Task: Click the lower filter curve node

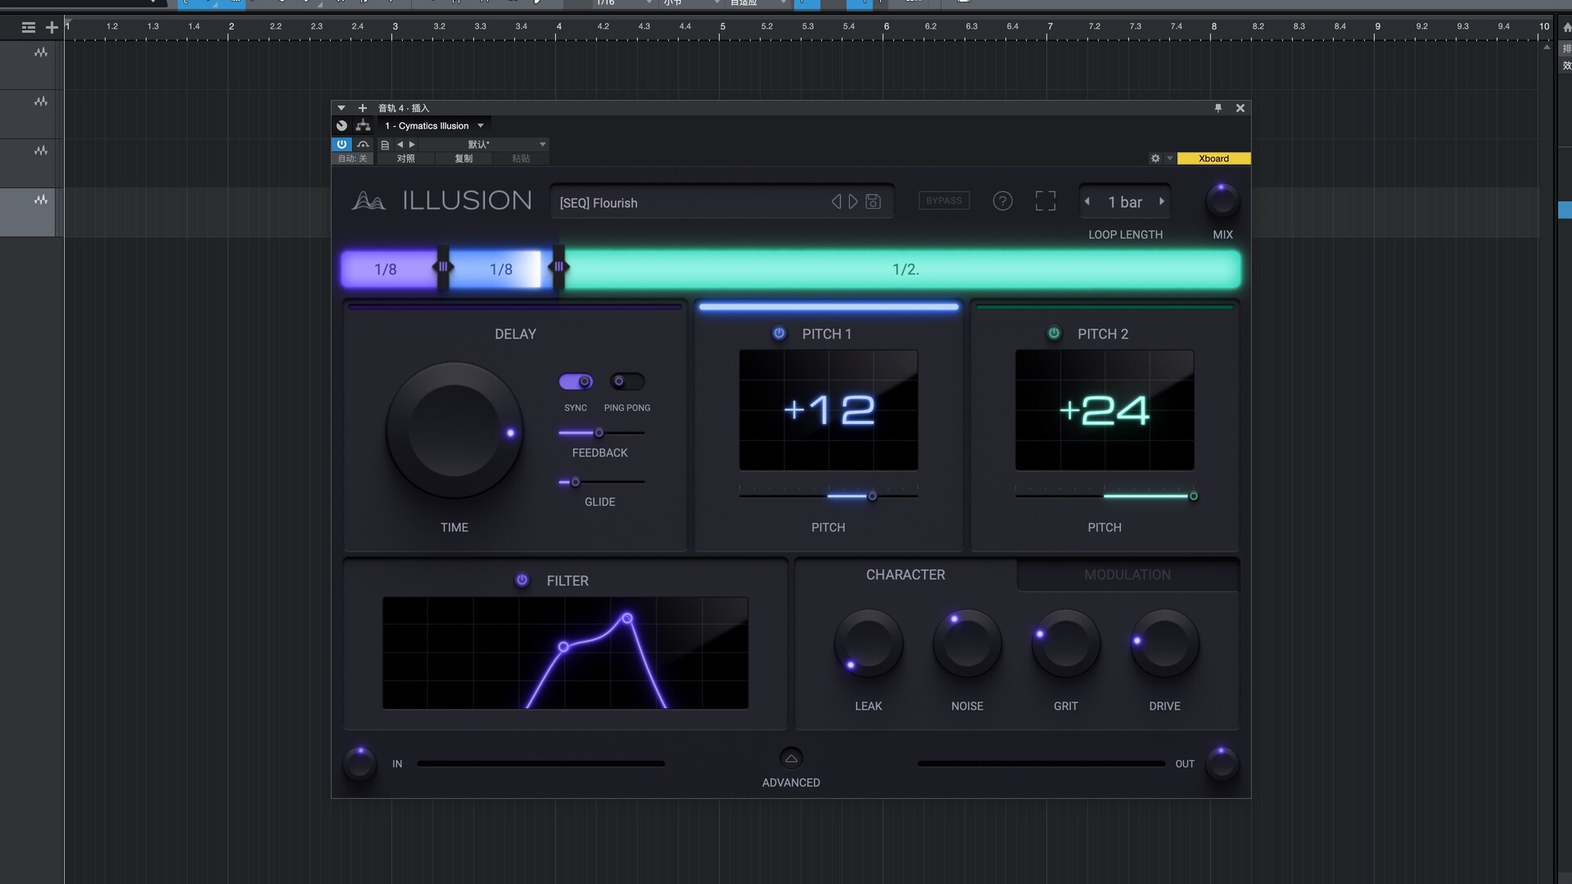Action: [563, 647]
